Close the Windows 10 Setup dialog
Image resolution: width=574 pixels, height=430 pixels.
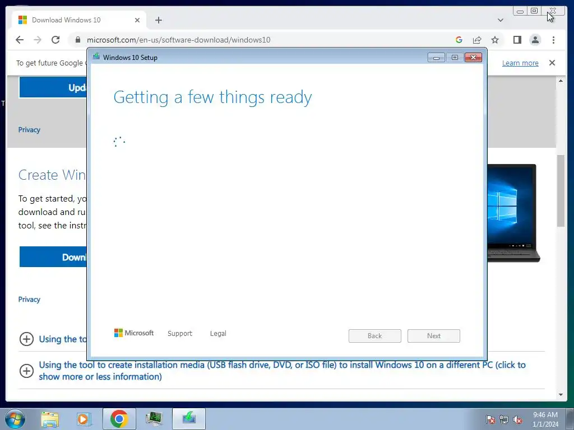point(473,58)
